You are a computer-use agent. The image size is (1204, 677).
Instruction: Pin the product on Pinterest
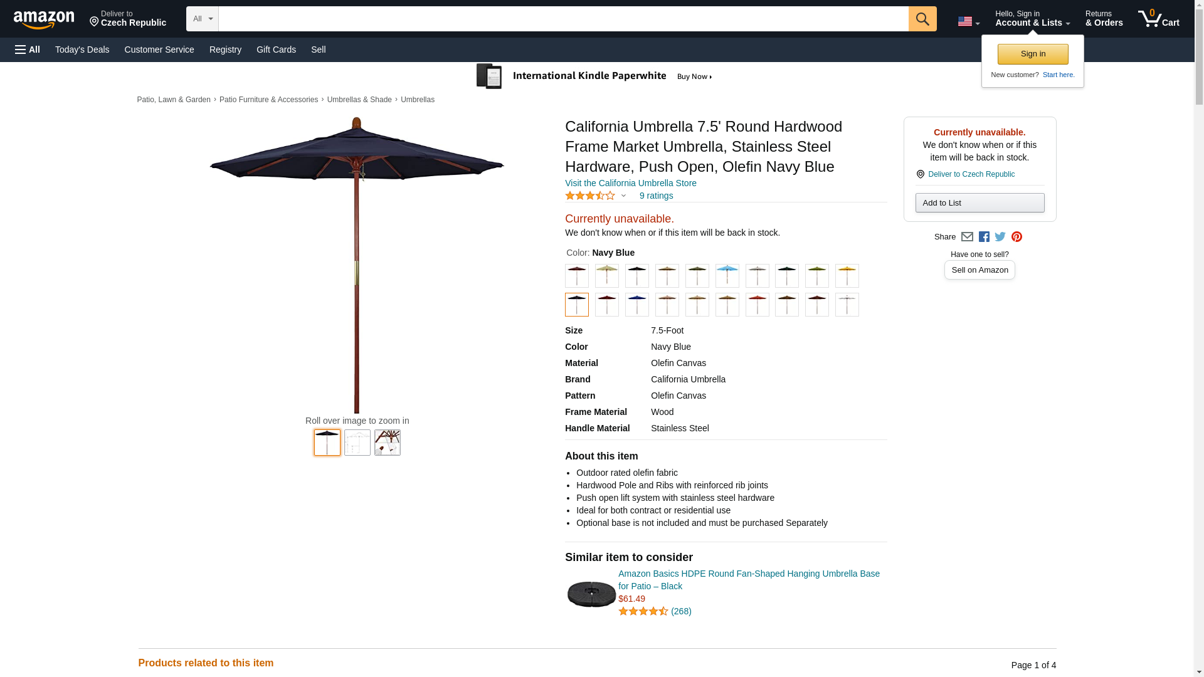point(1017,237)
